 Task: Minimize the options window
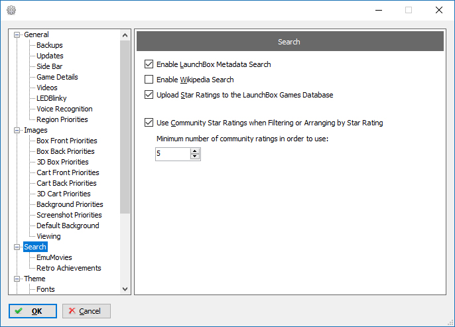pos(379,10)
